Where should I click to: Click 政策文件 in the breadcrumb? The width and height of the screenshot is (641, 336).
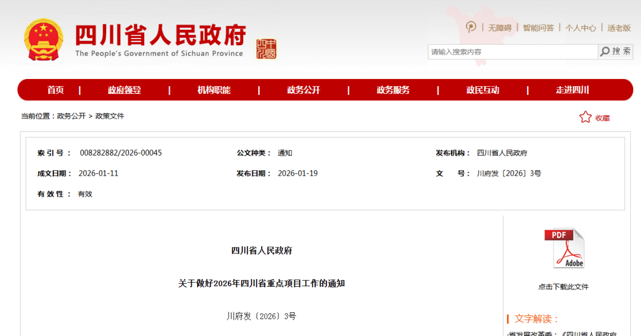110,116
